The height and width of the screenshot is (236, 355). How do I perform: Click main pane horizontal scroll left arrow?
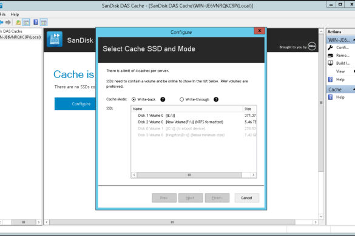click(47, 222)
